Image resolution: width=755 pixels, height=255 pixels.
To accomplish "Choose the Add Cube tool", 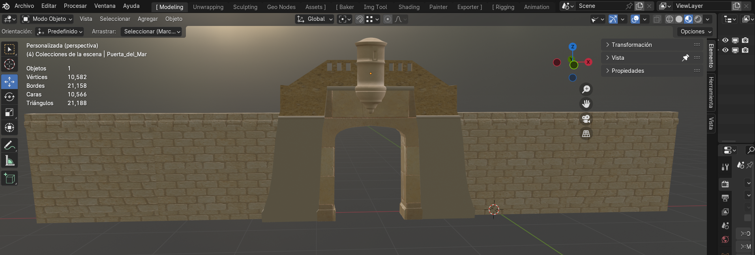I will [x=9, y=179].
